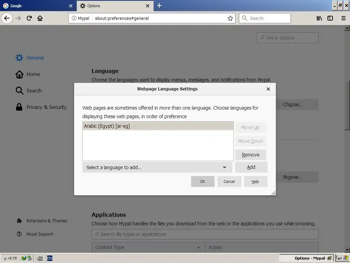This screenshot has width=350, height=263.
Task: Close the Webpage Language Settings dialog
Action: pos(268,89)
